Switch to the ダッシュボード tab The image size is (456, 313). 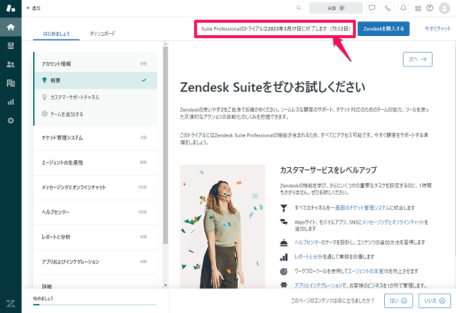click(x=102, y=34)
